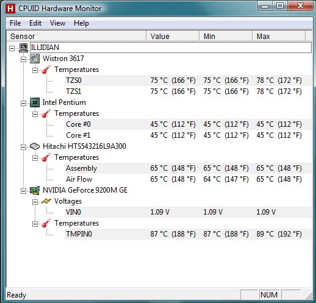316x303 pixels.
Task: Click the Hitachi hard drive icon
Action: pos(35,146)
